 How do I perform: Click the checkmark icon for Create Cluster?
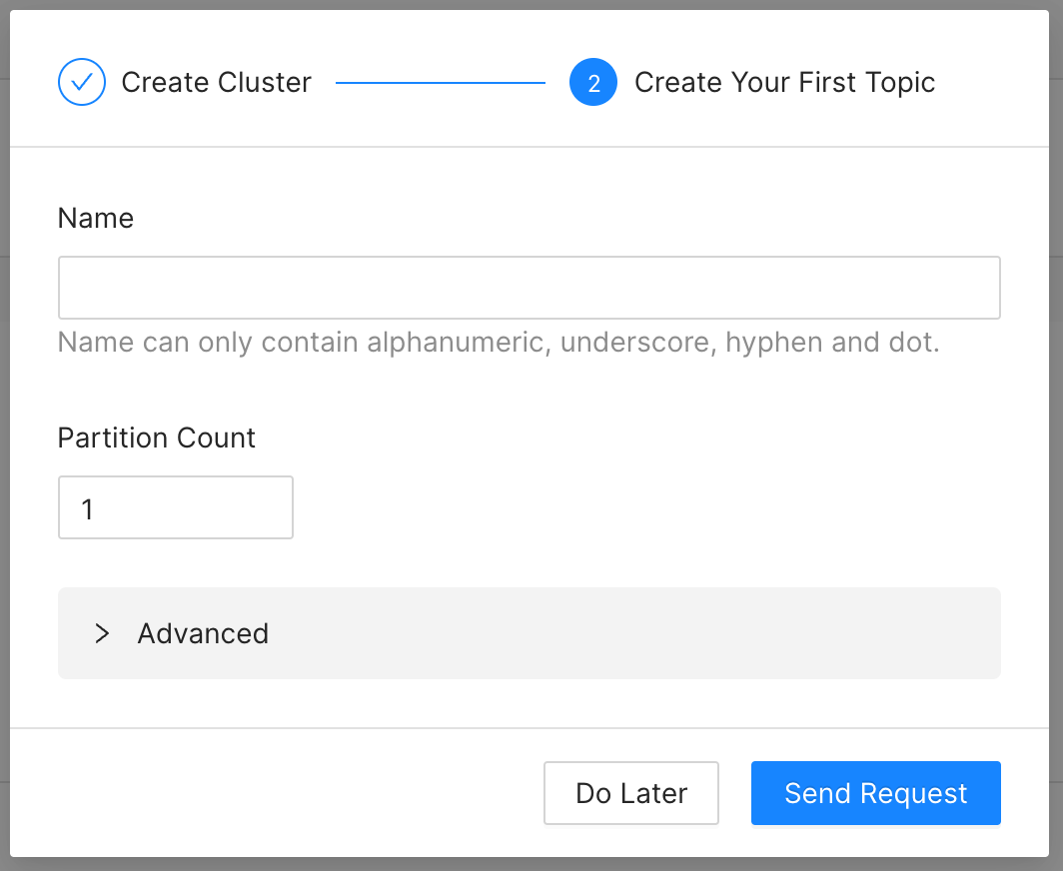82,82
